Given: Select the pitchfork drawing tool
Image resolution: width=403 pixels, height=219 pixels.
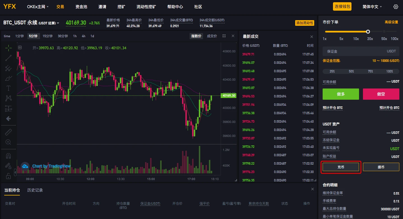Looking at the screenshot, I should 8,68.
